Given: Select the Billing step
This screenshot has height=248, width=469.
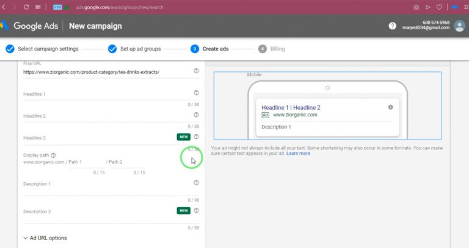Looking at the screenshot, I should (272, 49).
